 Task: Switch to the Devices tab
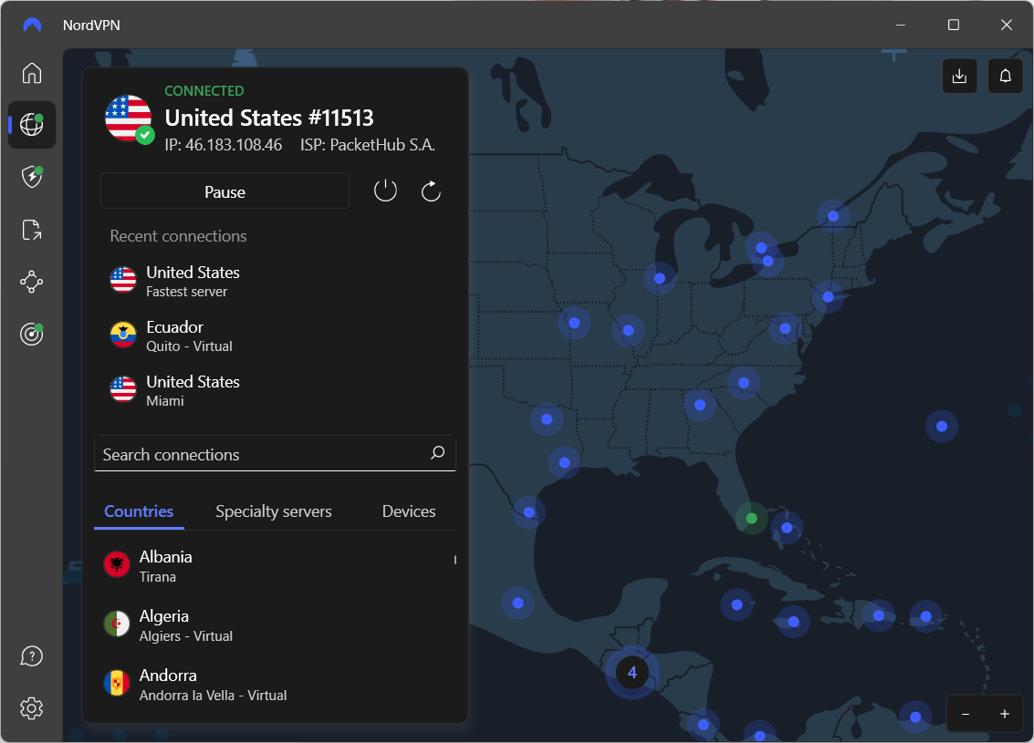click(409, 511)
